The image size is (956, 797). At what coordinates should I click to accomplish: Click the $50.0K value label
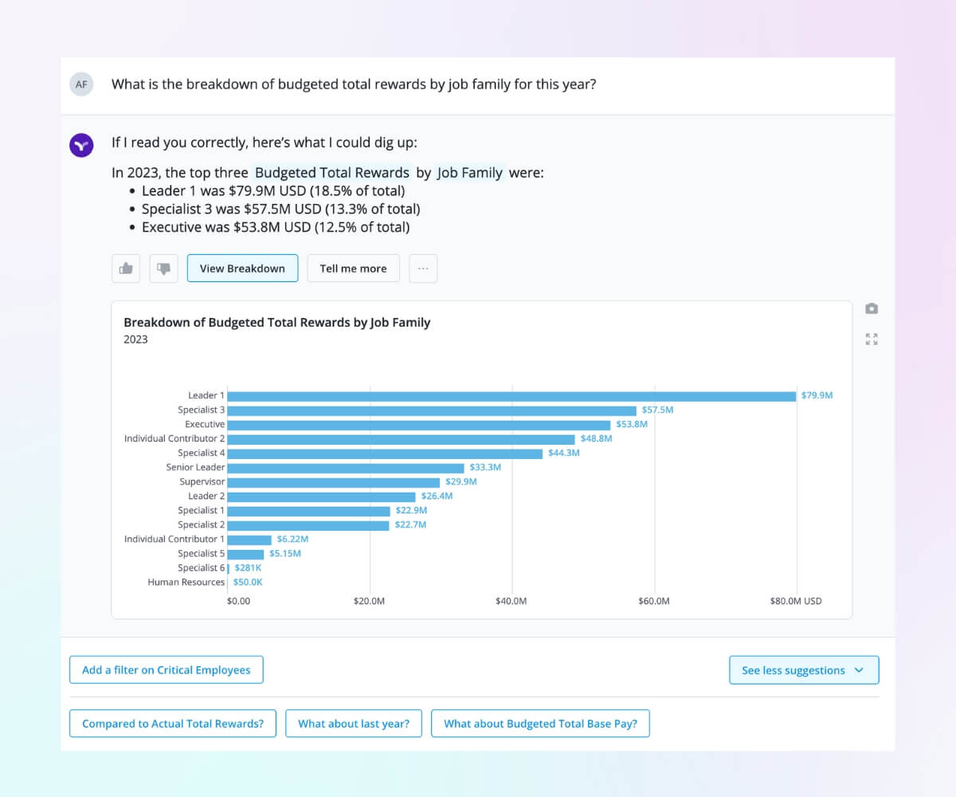(248, 582)
